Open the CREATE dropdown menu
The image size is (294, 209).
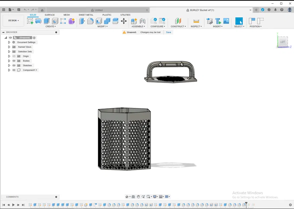click(50, 26)
